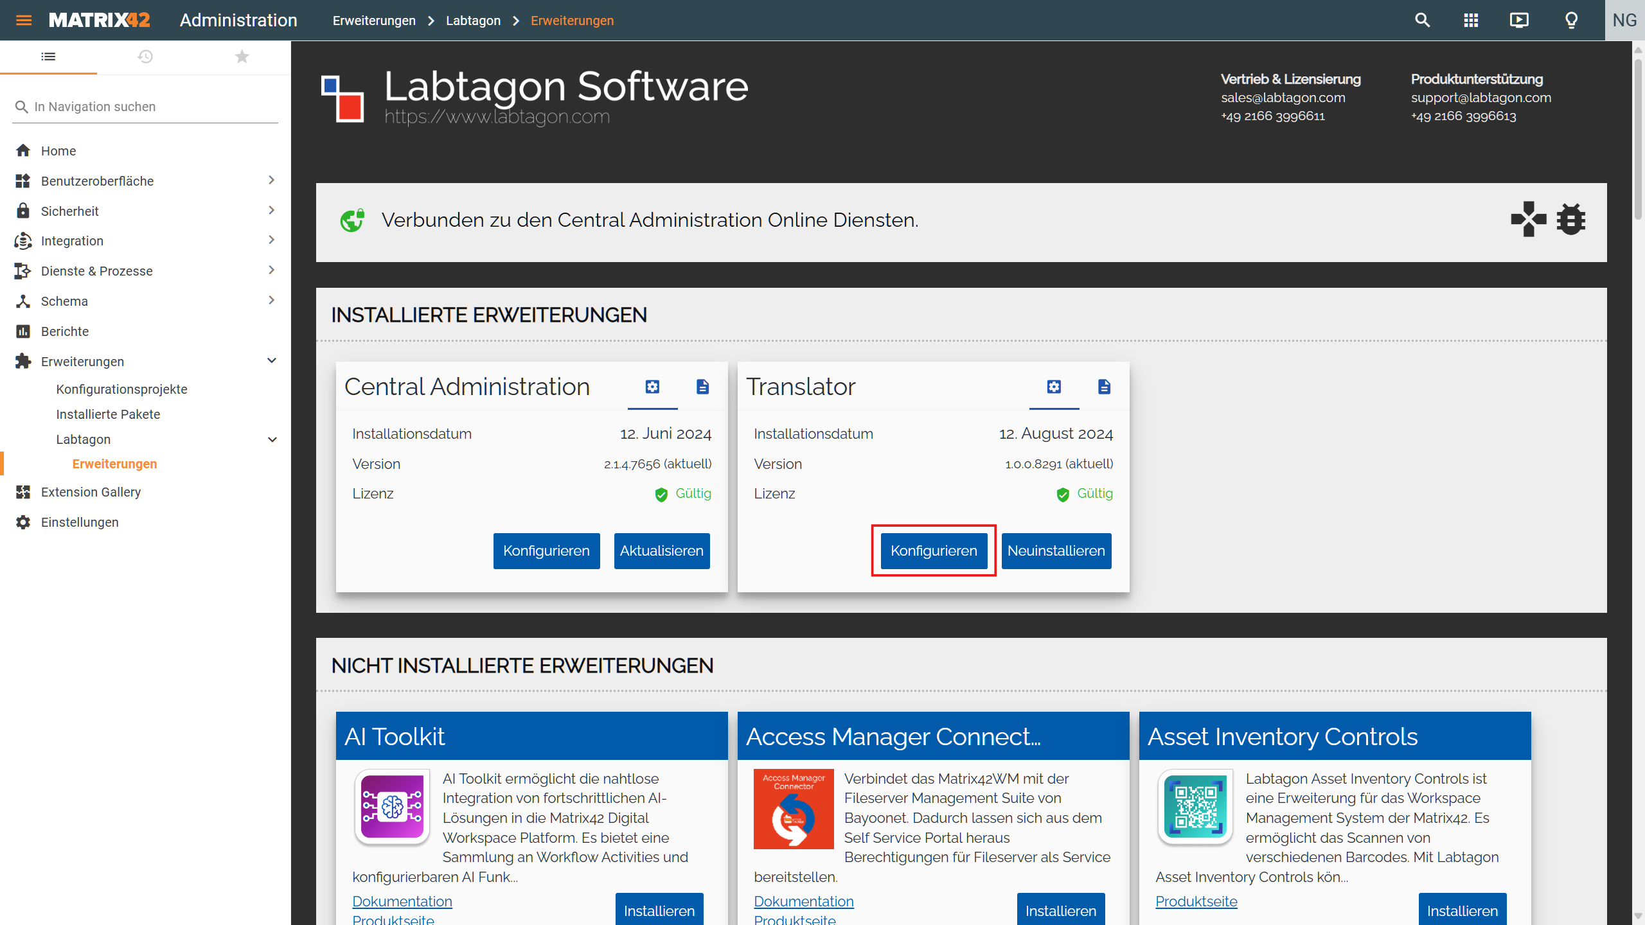Click the Asset Inventory Controls QR thumbnail

[1195, 807]
